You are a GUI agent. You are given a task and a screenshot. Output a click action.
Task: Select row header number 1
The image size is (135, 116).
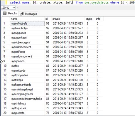(6, 23)
